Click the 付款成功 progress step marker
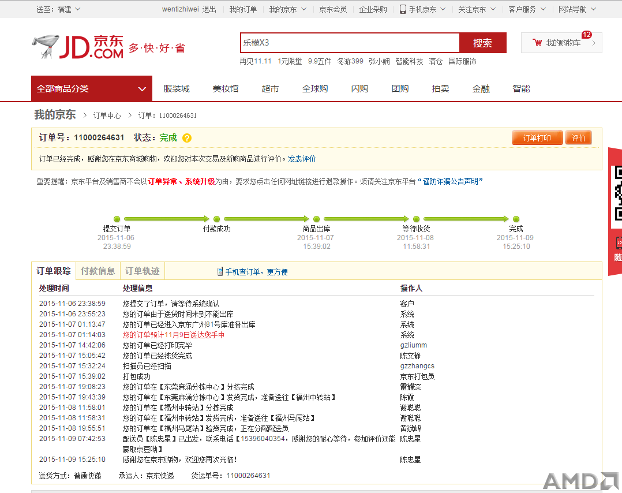622x493 pixels. click(216, 219)
